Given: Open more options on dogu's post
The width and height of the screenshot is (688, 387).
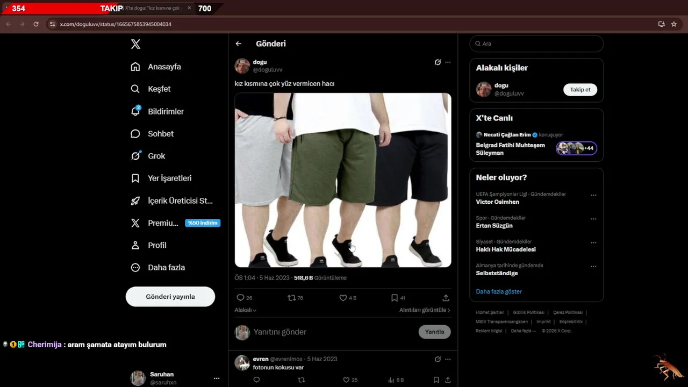Looking at the screenshot, I should [x=448, y=62].
